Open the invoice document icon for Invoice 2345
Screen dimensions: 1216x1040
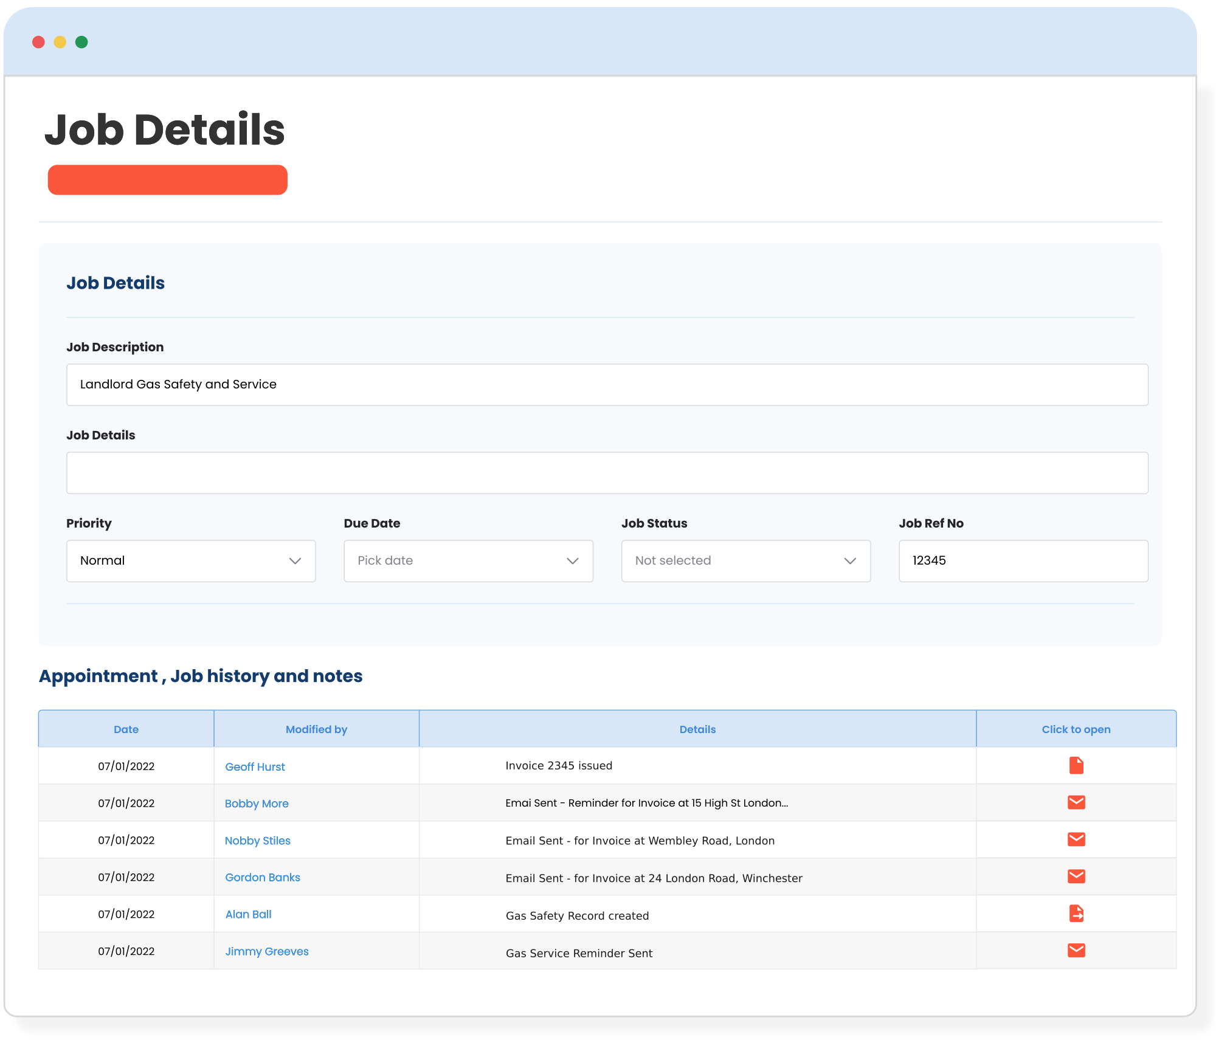1076,765
